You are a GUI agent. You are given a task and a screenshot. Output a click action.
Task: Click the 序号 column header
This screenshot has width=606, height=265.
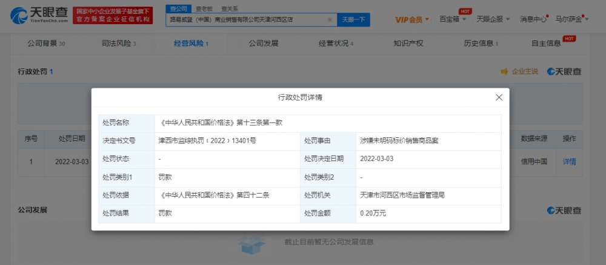(x=31, y=139)
